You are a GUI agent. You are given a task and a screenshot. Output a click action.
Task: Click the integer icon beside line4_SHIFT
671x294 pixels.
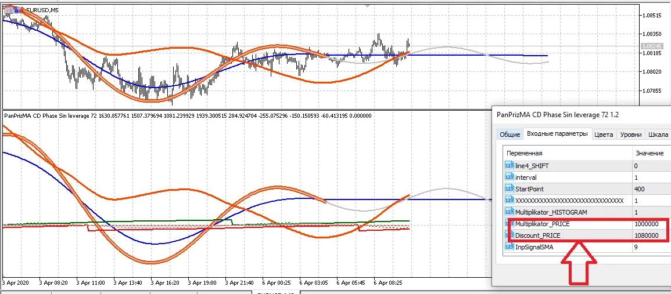tap(509, 166)
